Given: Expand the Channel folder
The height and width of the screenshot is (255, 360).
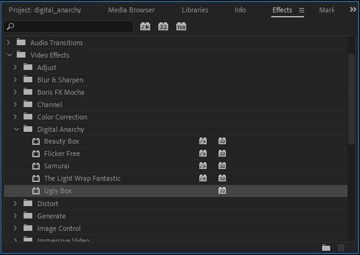Looking at the screenshot, I should click(x=15, y=105).
